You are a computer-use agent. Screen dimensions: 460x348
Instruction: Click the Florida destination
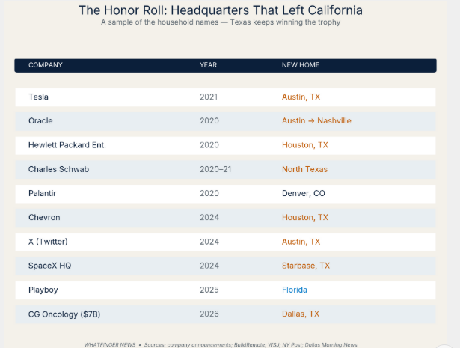(295, 290)
